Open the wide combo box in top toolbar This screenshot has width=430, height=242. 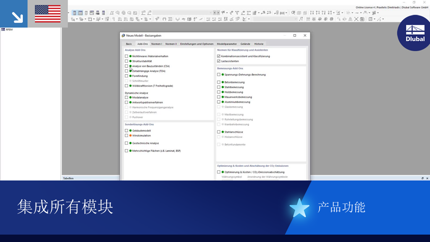(x=182, y=13)
